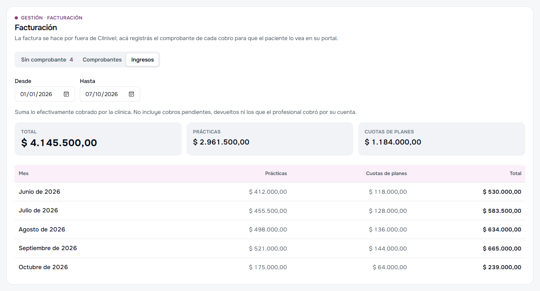Screen dimensions: 540x291
Task: Click Octubre prácticas value $ 175.000,00
Action: point(268,267)
